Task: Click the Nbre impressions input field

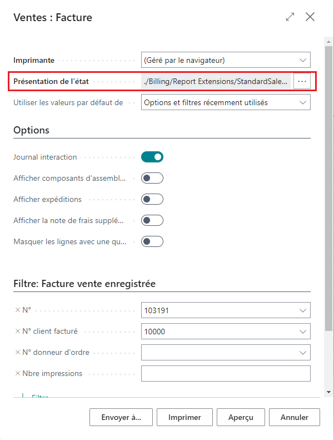Action: point(226,374)
